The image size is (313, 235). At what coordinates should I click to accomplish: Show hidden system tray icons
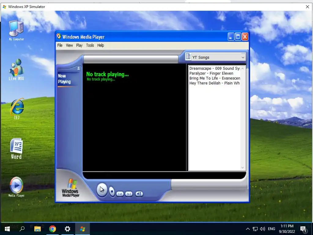(x=248, y=229)
